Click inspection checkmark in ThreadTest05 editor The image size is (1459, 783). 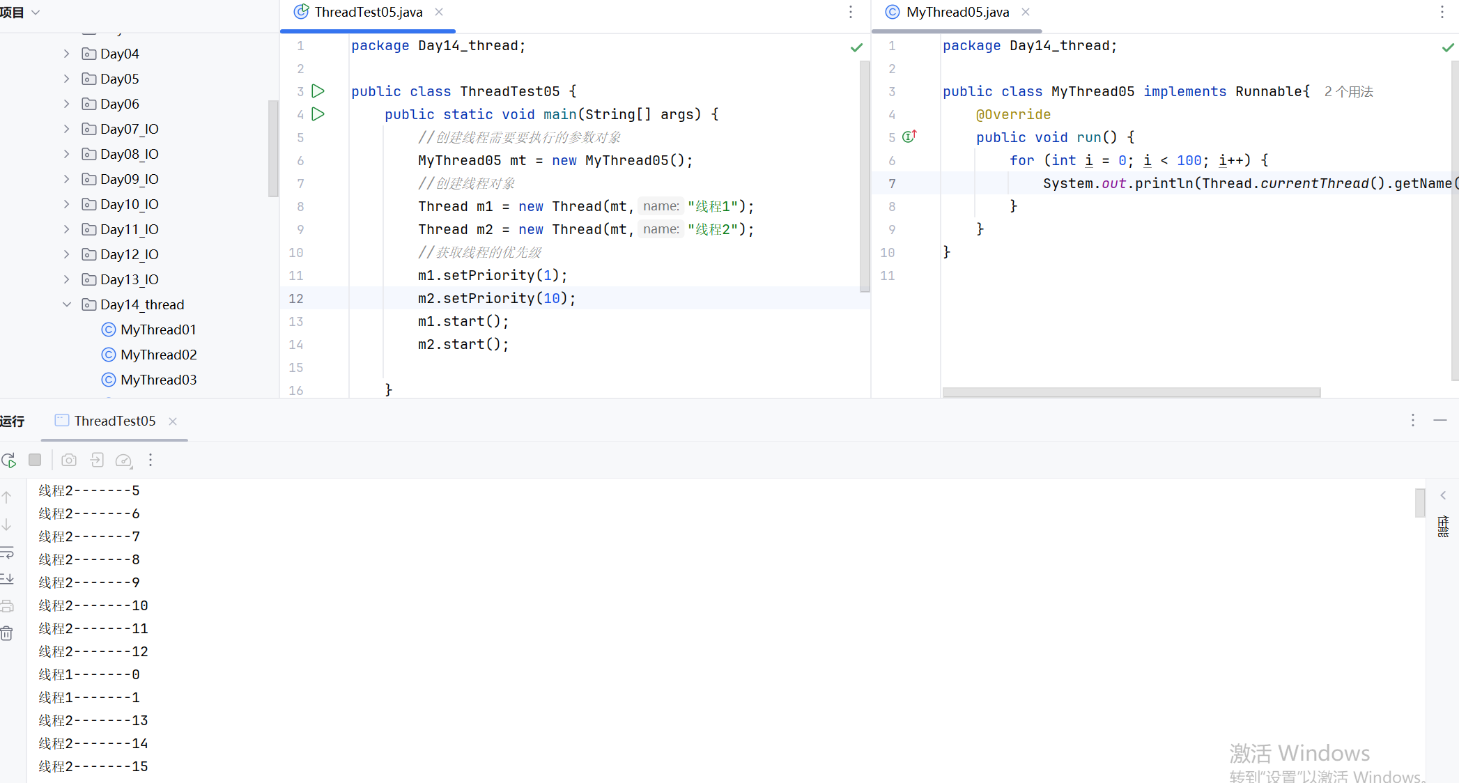pos(857,47)
